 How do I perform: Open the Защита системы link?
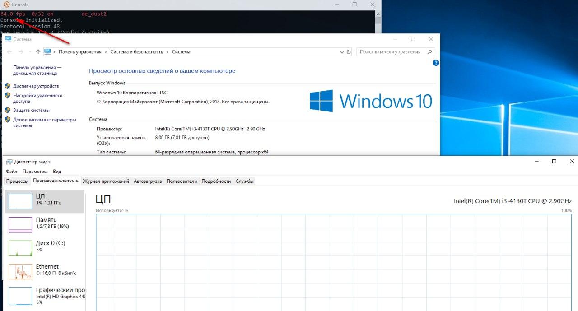[x=31, y=110]
